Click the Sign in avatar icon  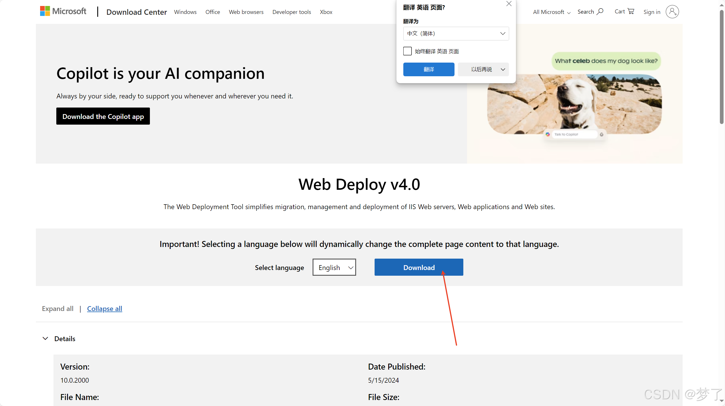672,12
